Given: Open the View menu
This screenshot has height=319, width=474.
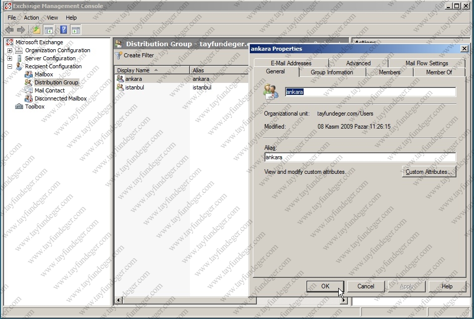Looking at the screenshot, I should [x=52, y=18].
